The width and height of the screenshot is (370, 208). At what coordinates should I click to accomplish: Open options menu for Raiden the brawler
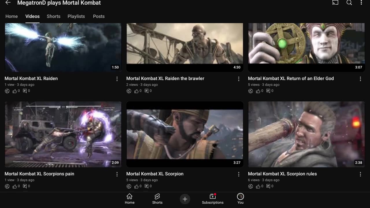(239, 79)
